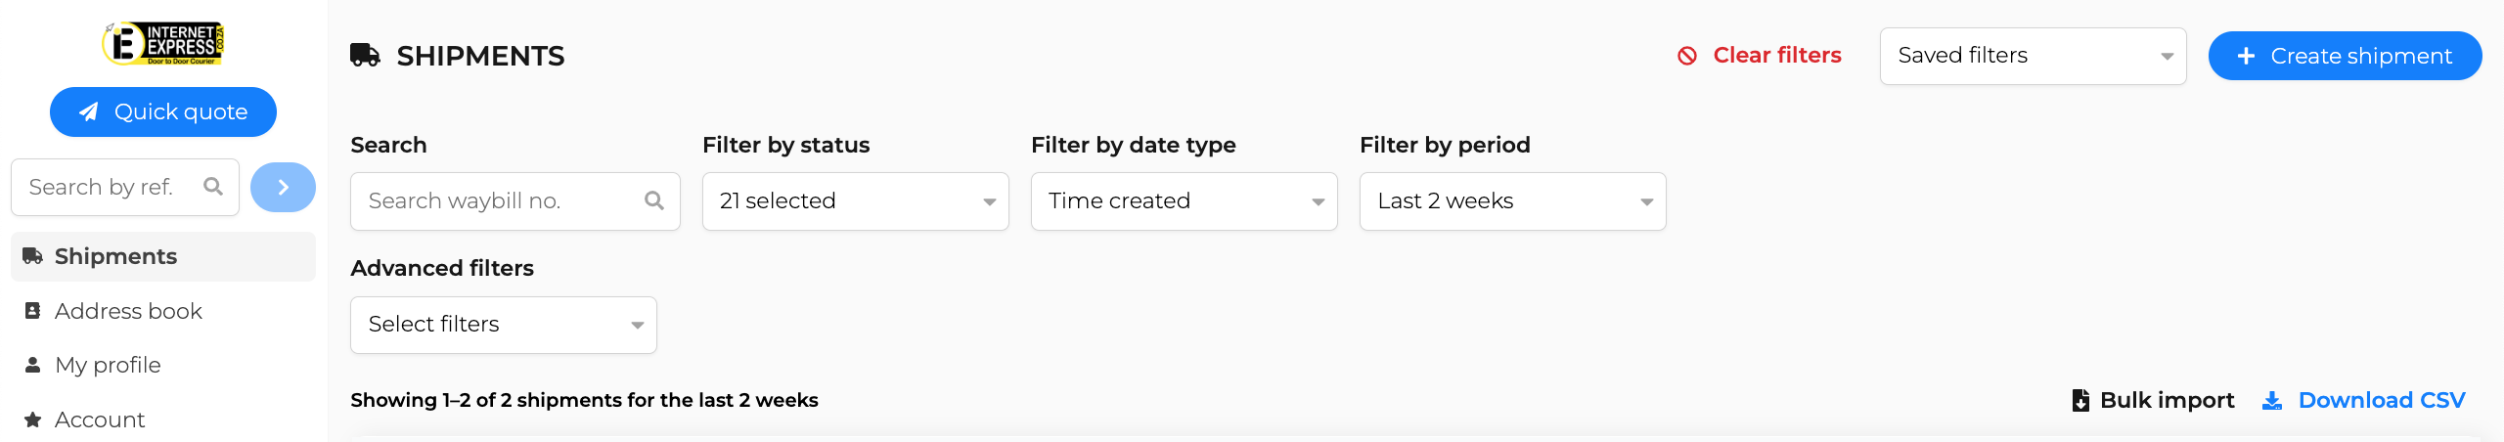Click the Internet Express logo
This screenshot has width=2504, height=442.
pyautogui.click(x=163, y=44)
